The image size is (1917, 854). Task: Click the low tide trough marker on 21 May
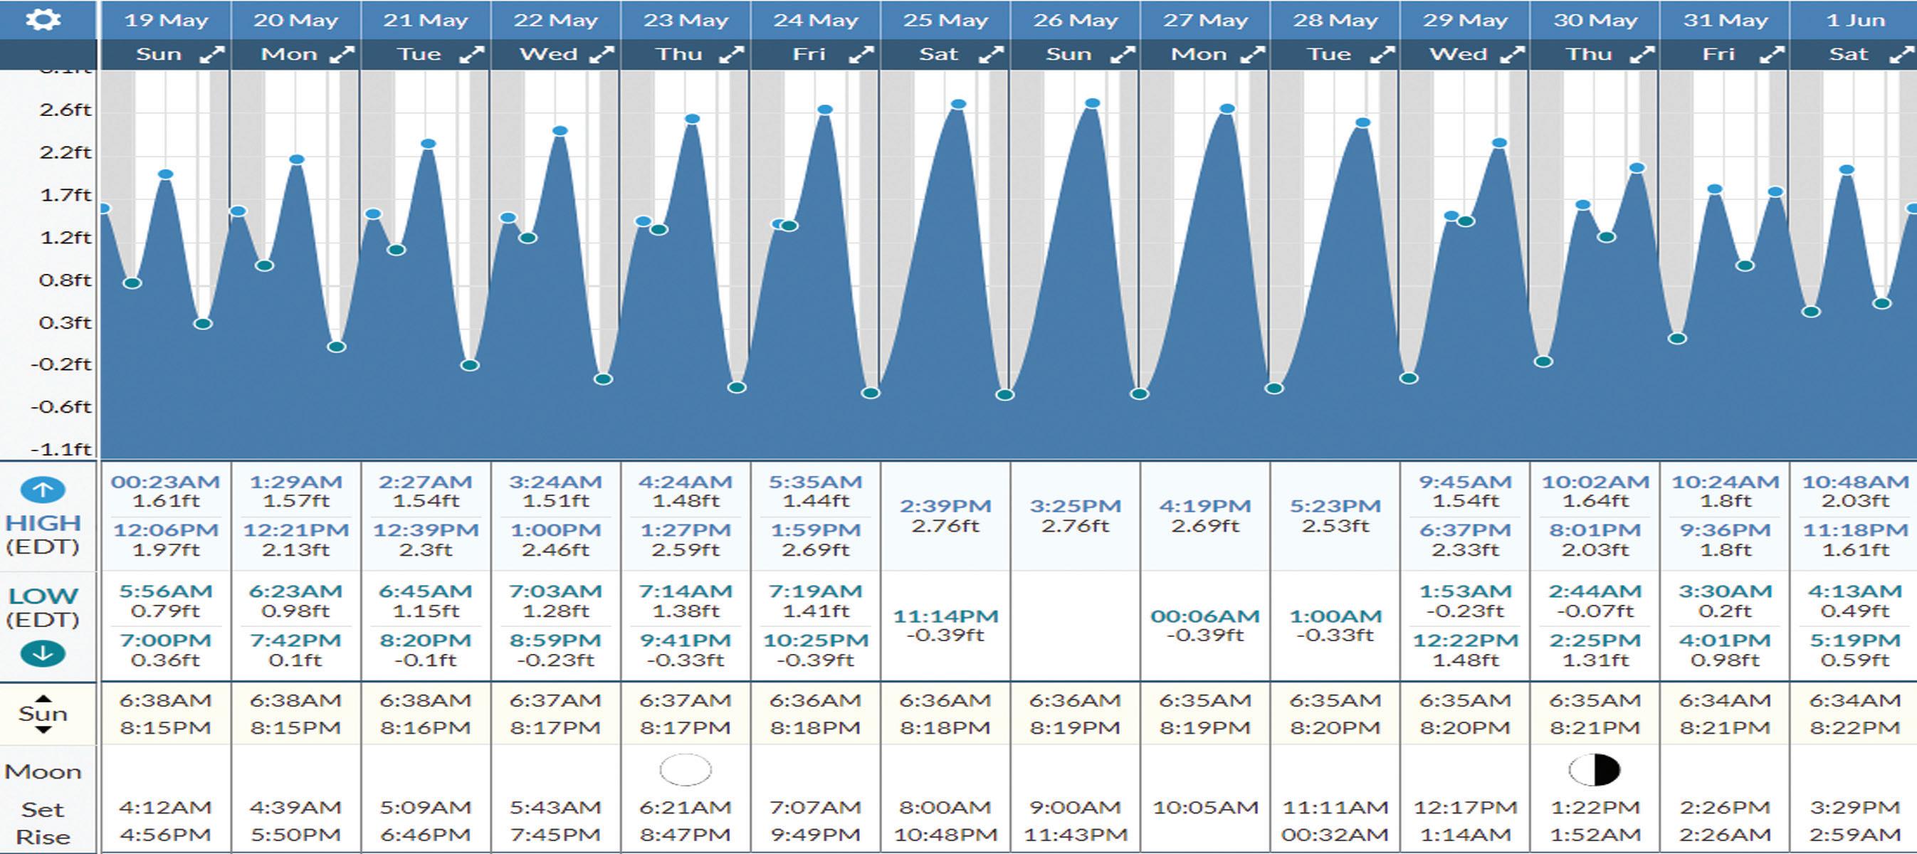point(470,365)
